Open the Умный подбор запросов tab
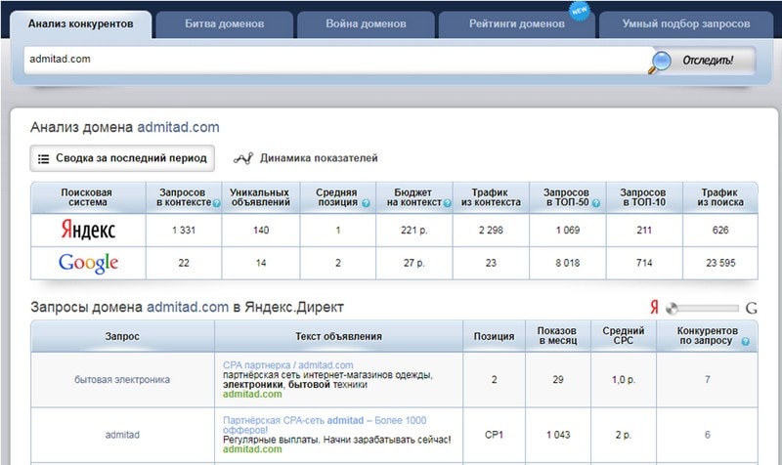 686,23
